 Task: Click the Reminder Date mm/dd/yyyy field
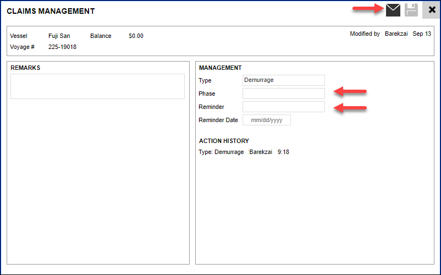click(x=266, y=120)
